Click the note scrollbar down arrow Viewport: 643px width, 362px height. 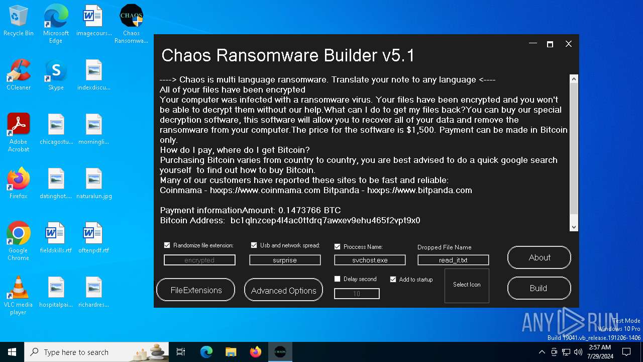tap(574, 227)
